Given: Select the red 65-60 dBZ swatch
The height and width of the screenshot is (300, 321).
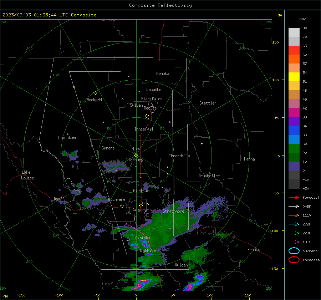Looking at the screenshot, I should (x=294, y=50).
